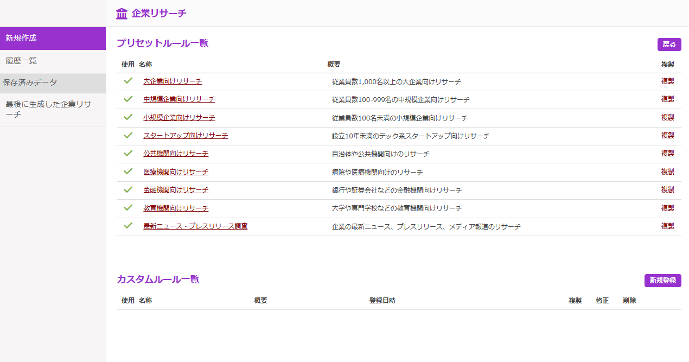The image size is (689, 362).
Task: Duplicate the 大企業向けリサーチ preset via 複製
Action: [667, 81]
